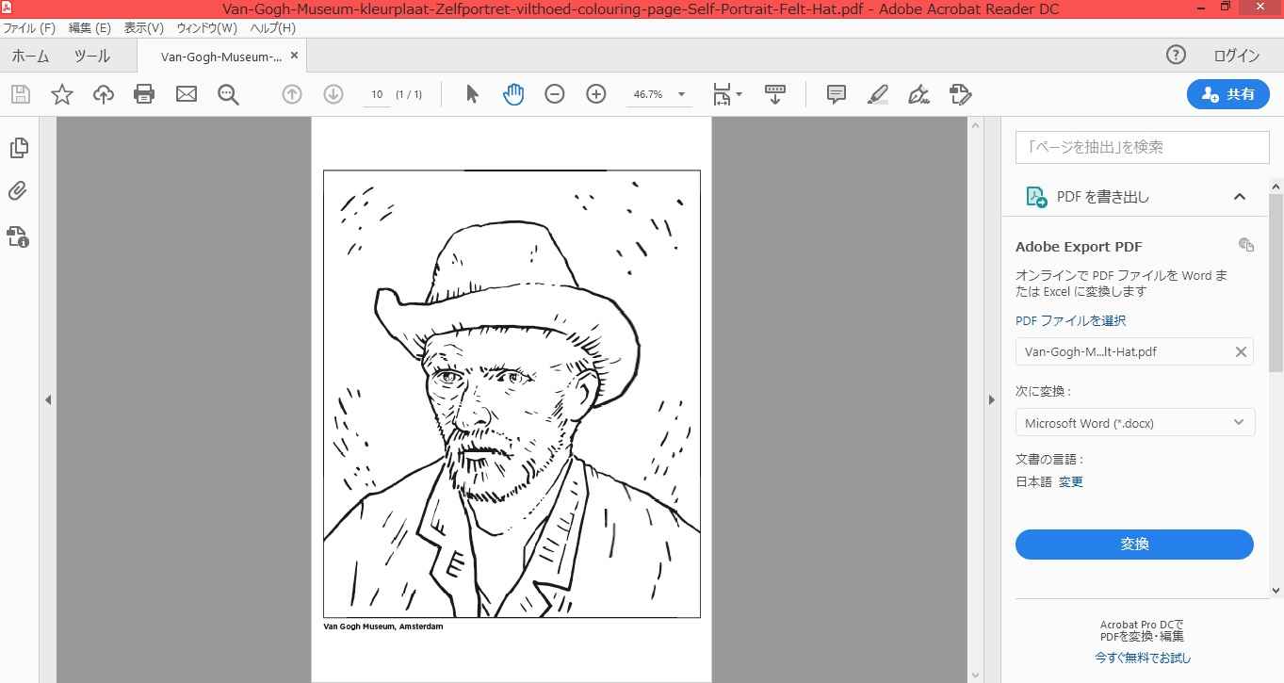1284x683 pixels.
Task: Send file by email envelope icon
Action: point(187,94)
